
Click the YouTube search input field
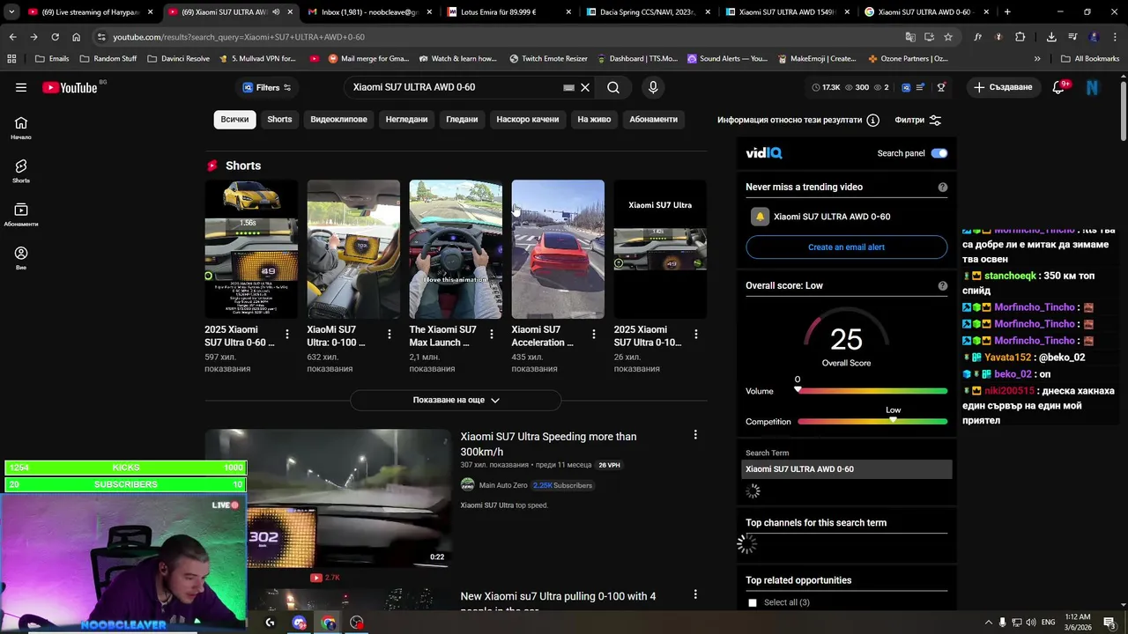tap(456, 87)
